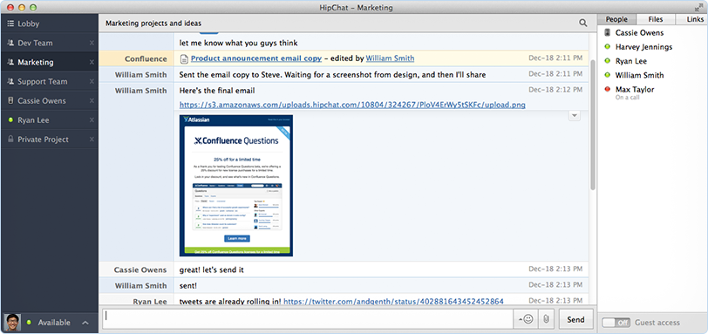Click message 'let me know what you guys think'

(238, 44)
